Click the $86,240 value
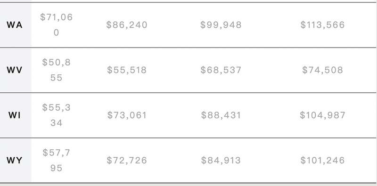 (x=127, y=25)
